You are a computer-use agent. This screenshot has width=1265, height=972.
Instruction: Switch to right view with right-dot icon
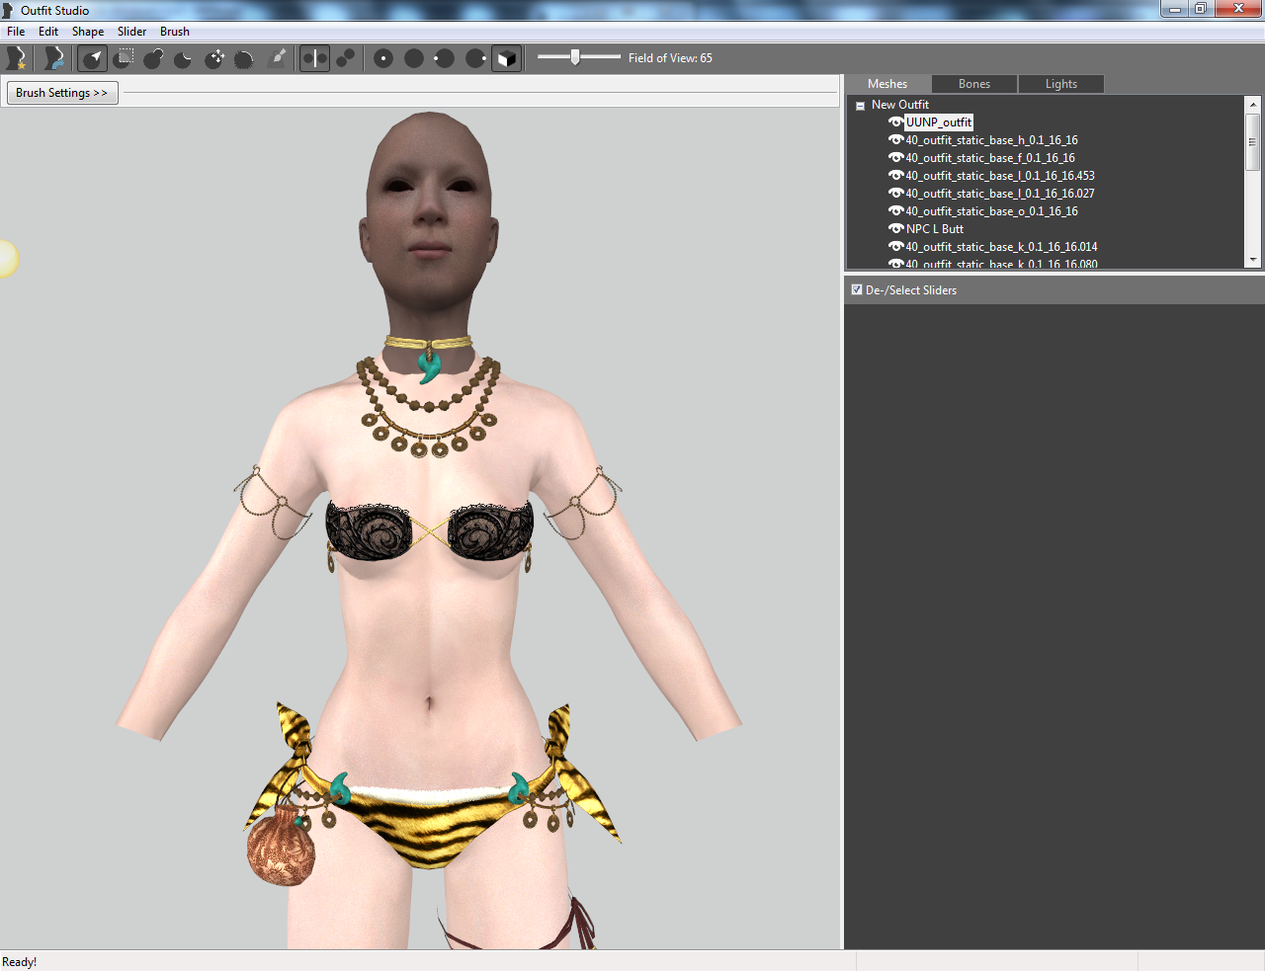pyautogui.click(x=475, y=58)
